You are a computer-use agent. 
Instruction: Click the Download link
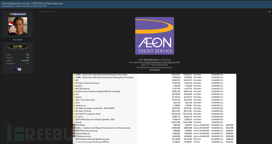click(155, 70)
